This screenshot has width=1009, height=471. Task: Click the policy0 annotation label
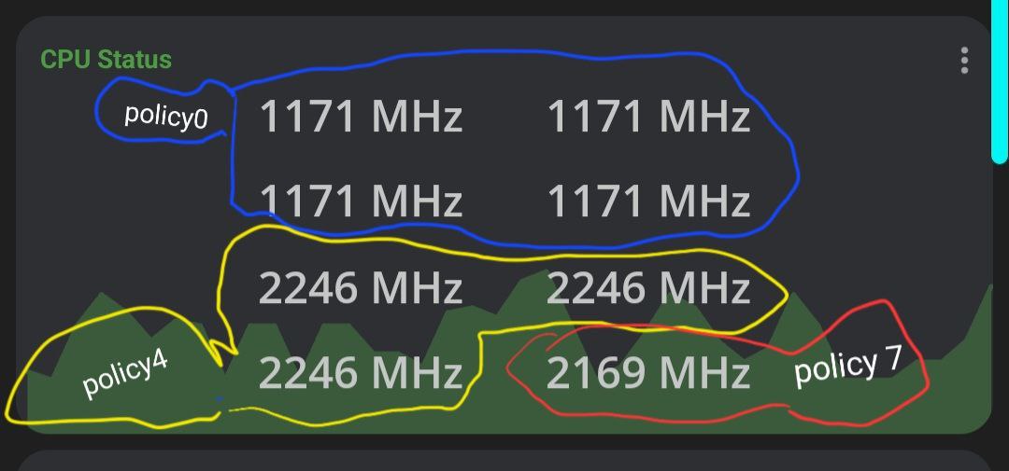[166, 117]
